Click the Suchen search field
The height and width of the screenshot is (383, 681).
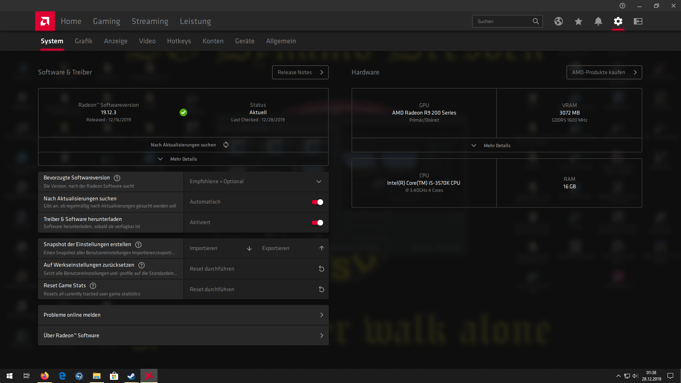click(x=502, y=21)
